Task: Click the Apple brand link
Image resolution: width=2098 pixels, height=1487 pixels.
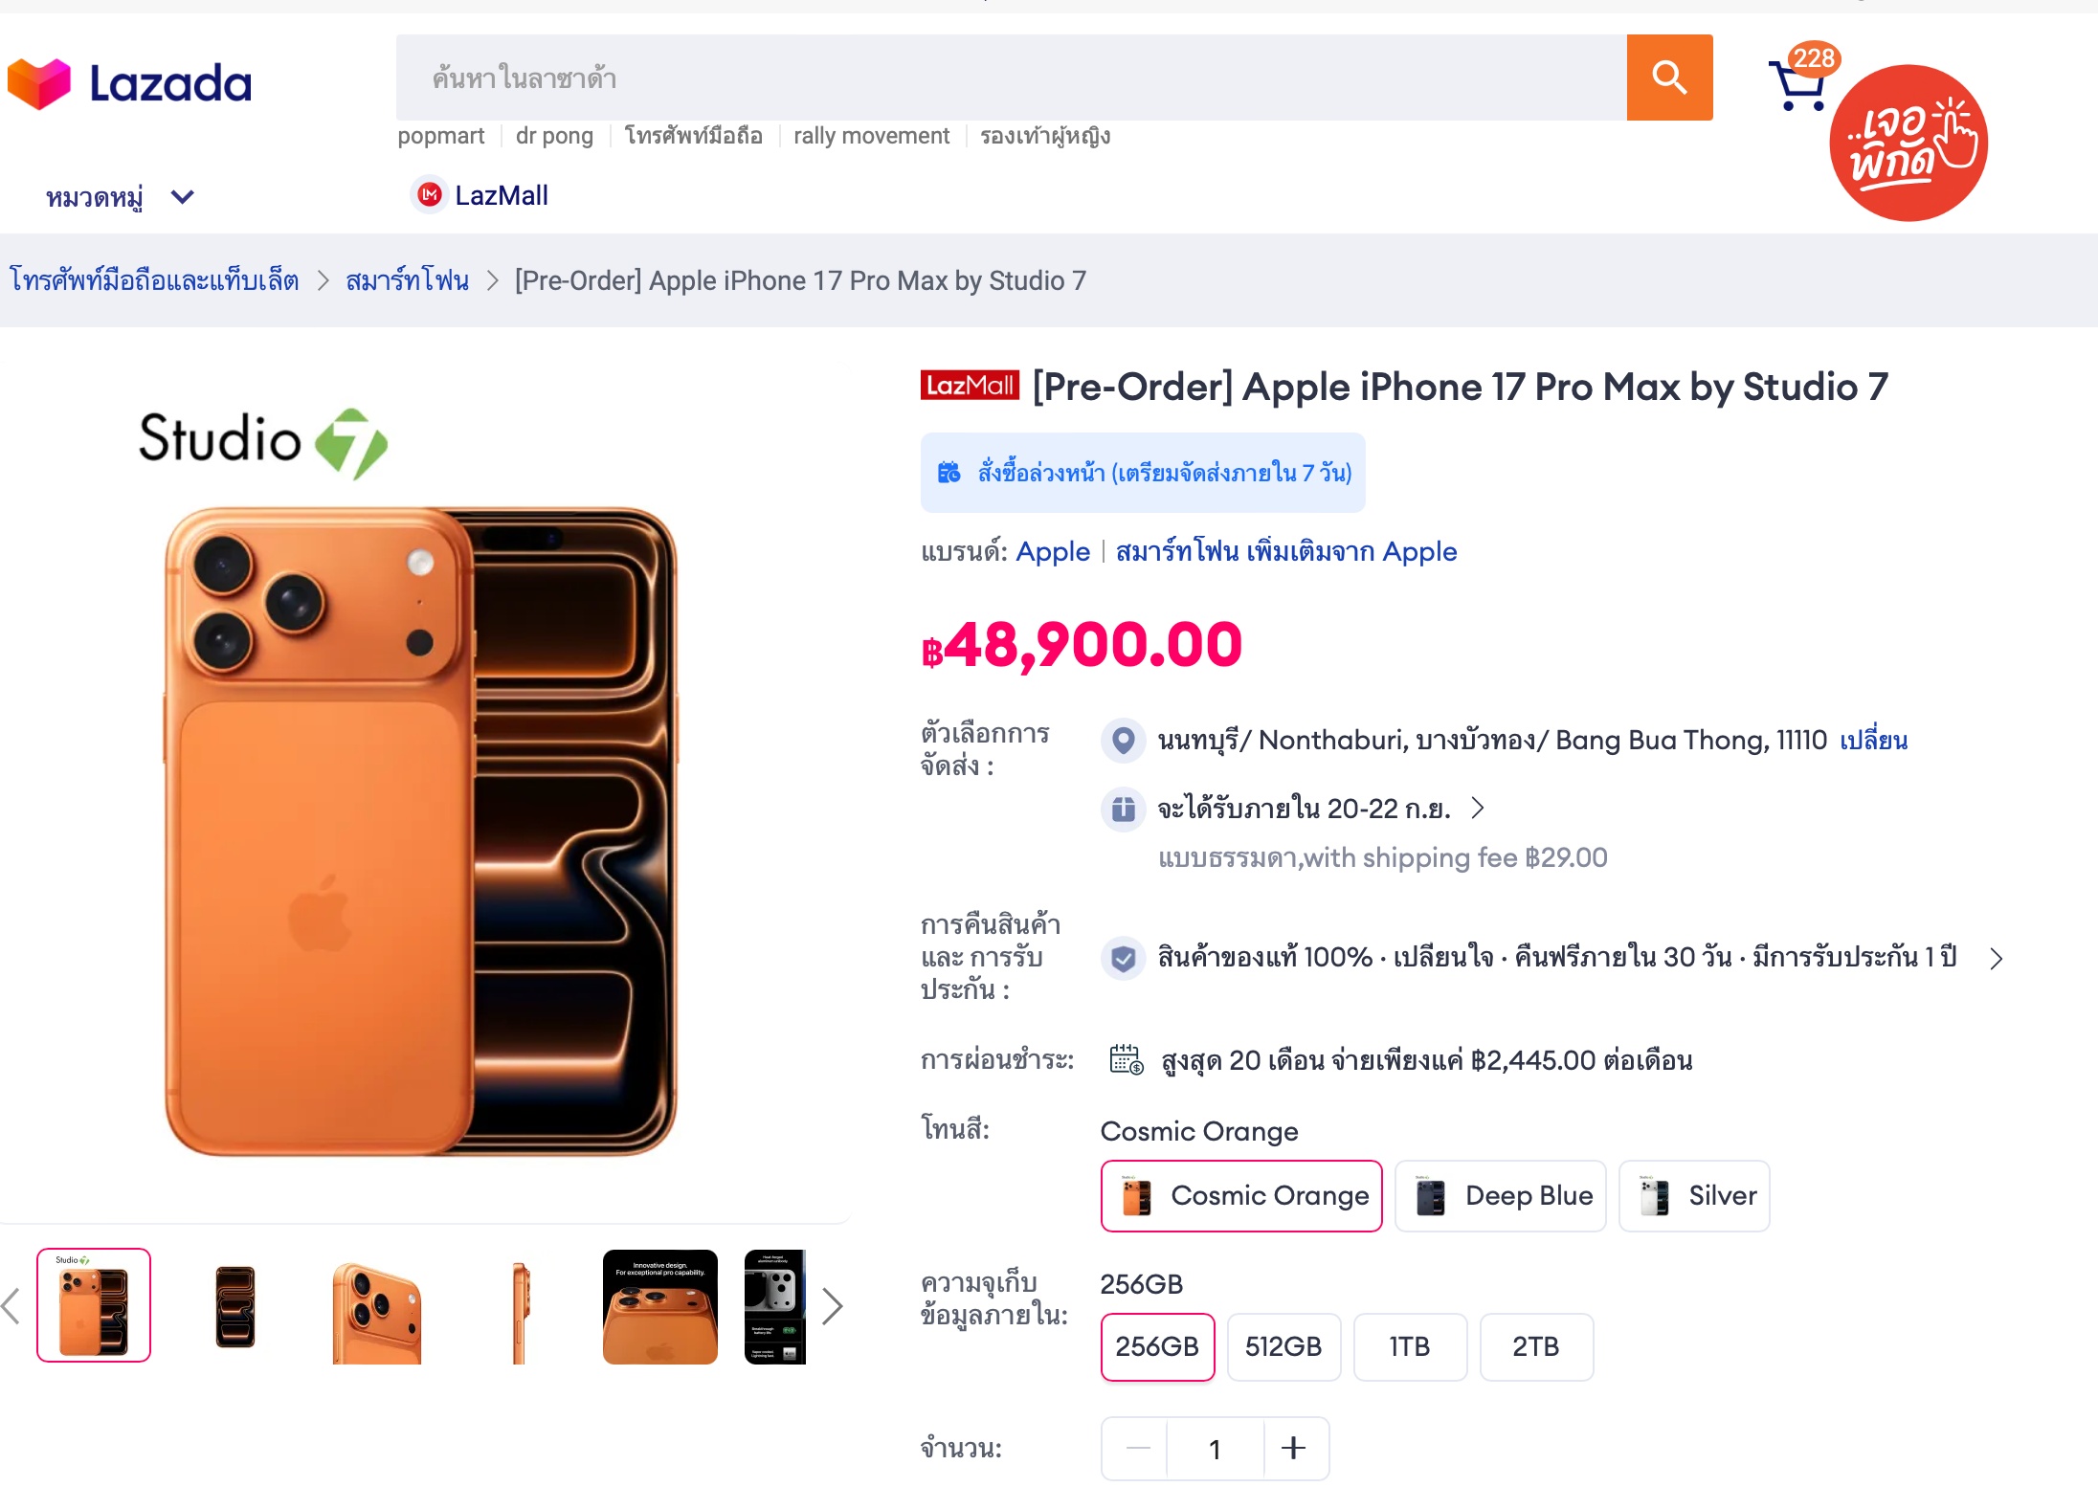Action: [x=1052, y=551]
